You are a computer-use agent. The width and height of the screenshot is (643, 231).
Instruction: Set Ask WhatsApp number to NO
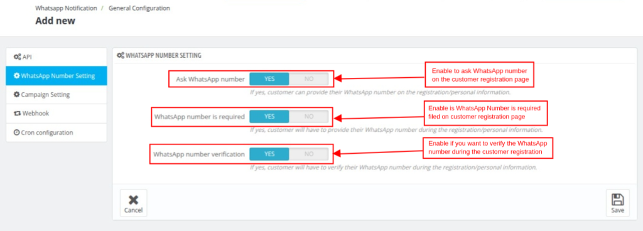(x=309, y=79)
